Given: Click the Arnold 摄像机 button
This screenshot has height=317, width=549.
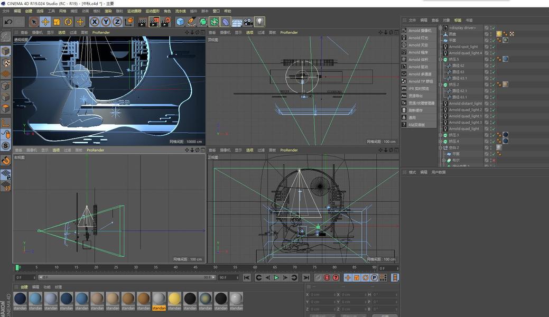Looking at the screenshot, I should pyautogui.click(x=420, y=31).
